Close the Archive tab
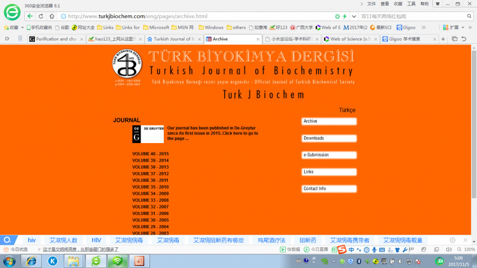The image size is (477, 268). [x=258, y=39]
